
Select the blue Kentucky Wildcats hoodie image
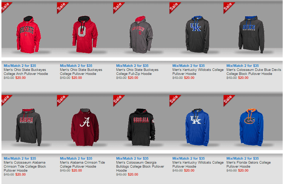[x=197, y=127]
